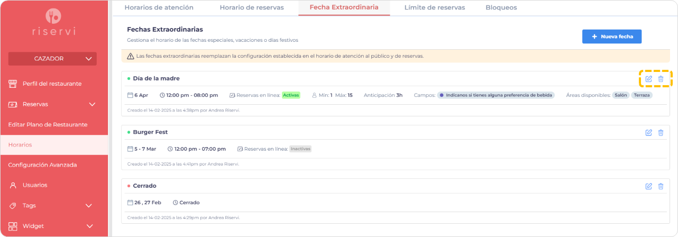
Task: Click the Reservas sidebar icon
Action: click(13, 104)
